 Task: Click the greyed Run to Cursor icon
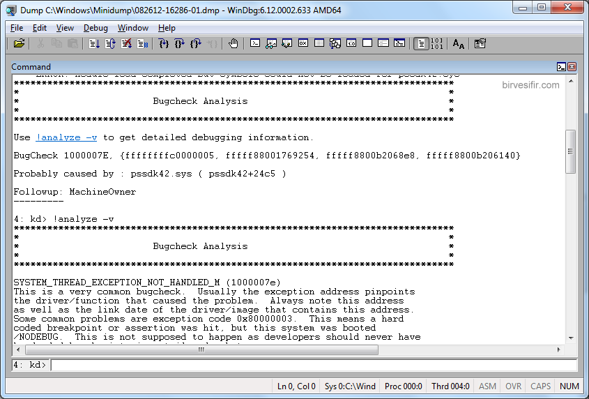coord(212,44)
